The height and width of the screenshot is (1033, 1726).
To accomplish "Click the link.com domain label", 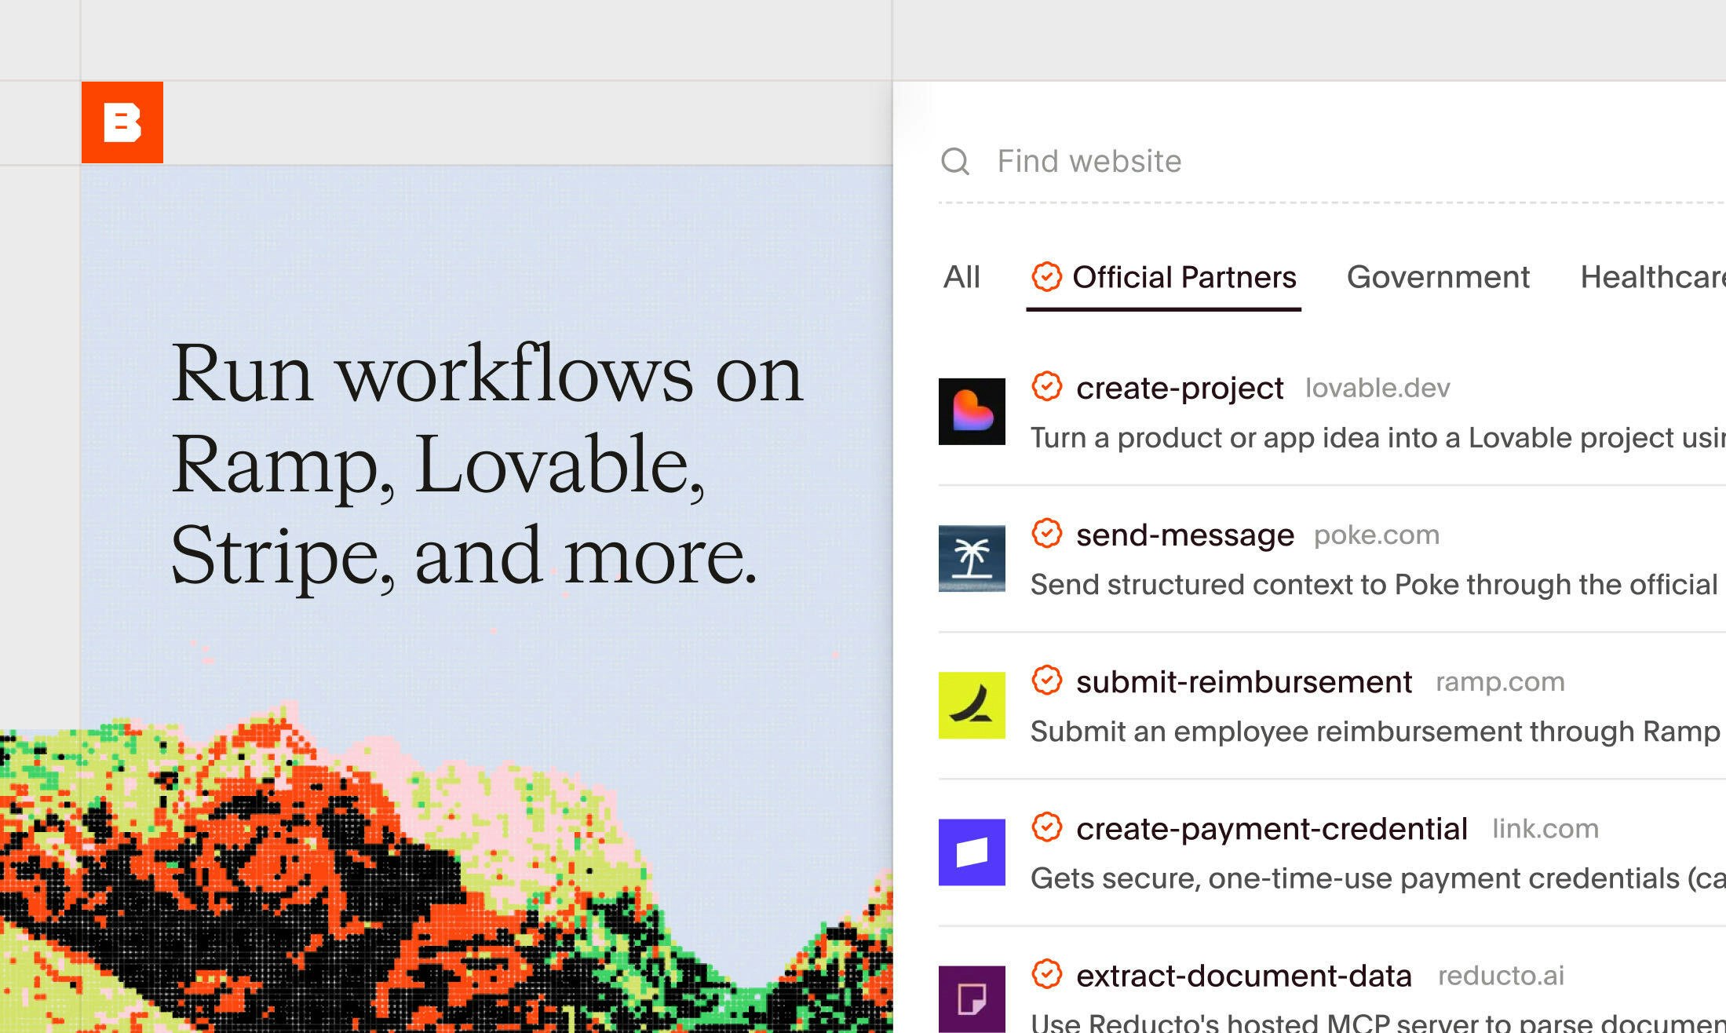I will pos(1545,829).
